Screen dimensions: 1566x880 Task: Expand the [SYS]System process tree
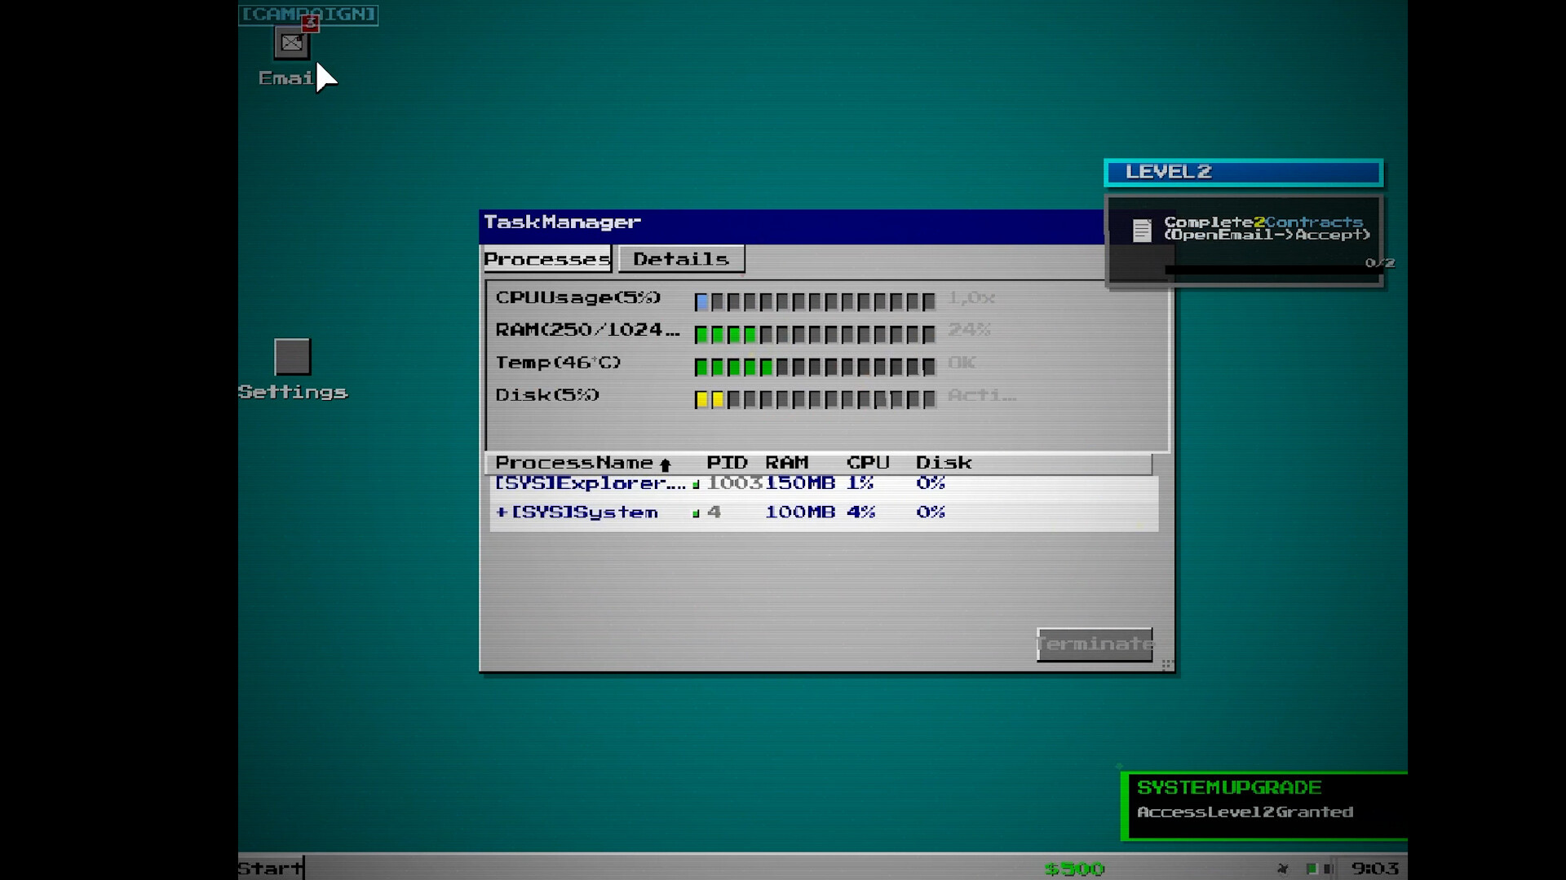coord(501,513)
